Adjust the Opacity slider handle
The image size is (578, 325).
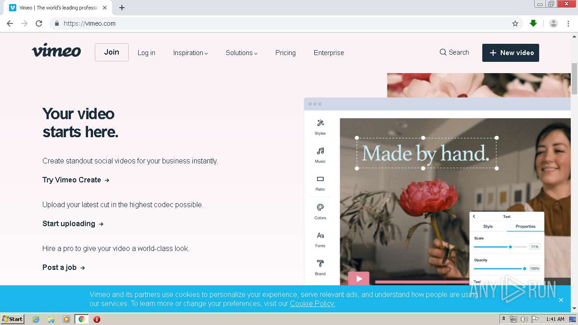pyautogui.click(x=524, y=269)
